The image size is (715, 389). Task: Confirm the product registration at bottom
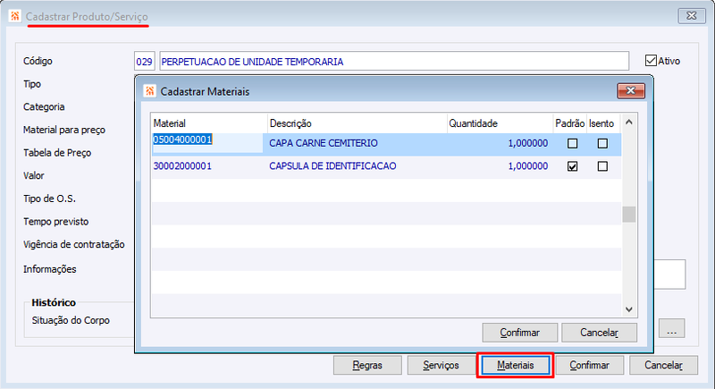[589, 365]
